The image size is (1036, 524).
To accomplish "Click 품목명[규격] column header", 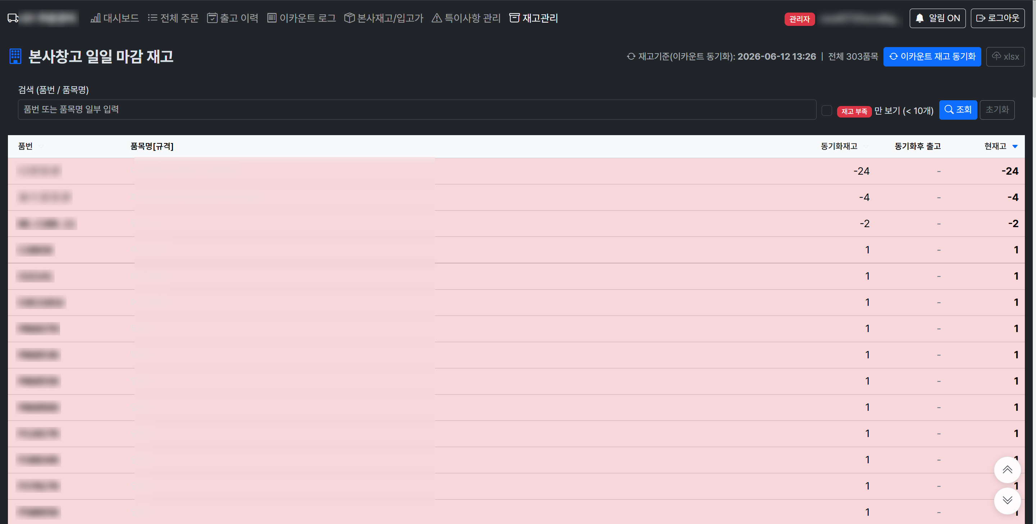I will click(x=151, y=146).
